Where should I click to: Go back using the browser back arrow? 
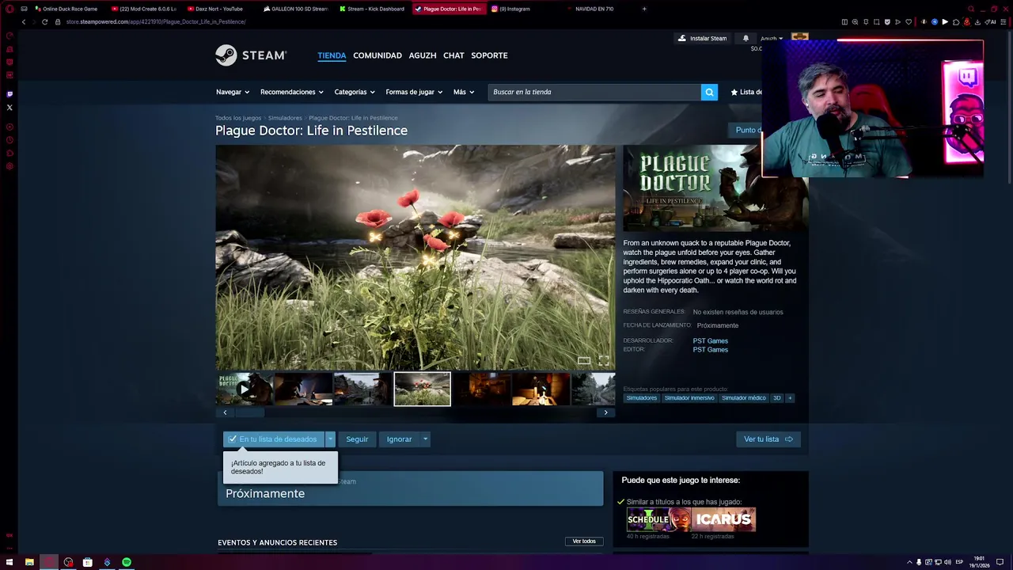pos(24,21)
